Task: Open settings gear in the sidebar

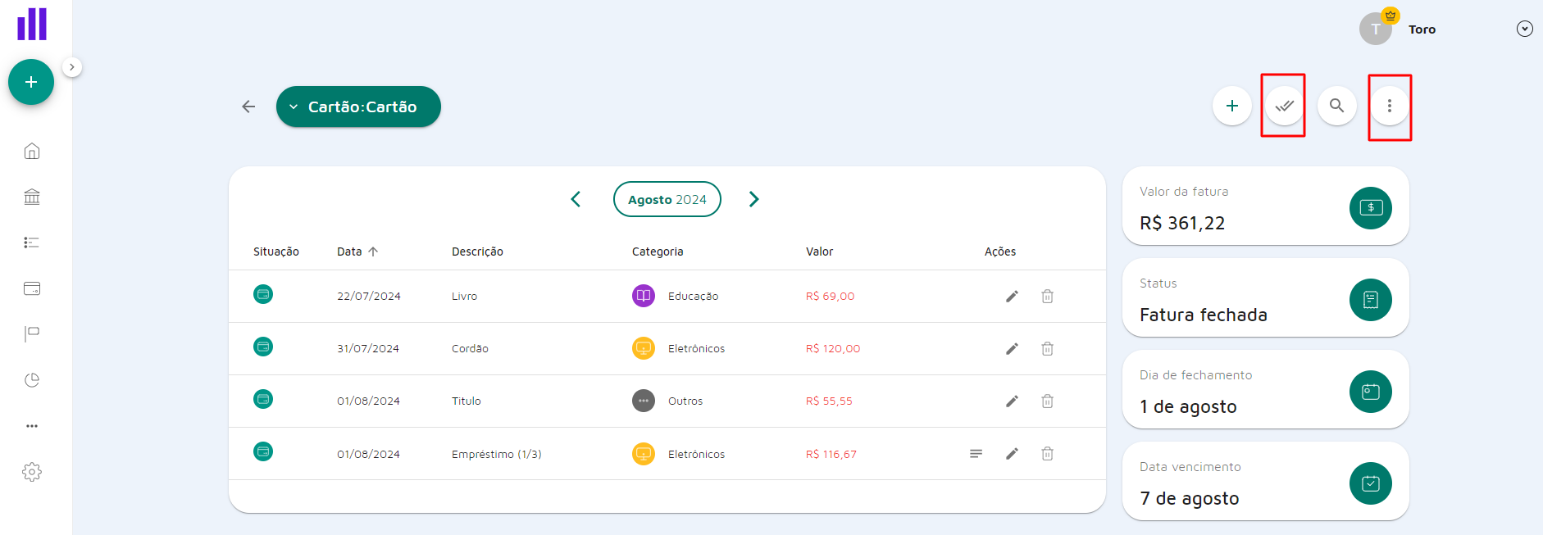Action: point(32,472)
